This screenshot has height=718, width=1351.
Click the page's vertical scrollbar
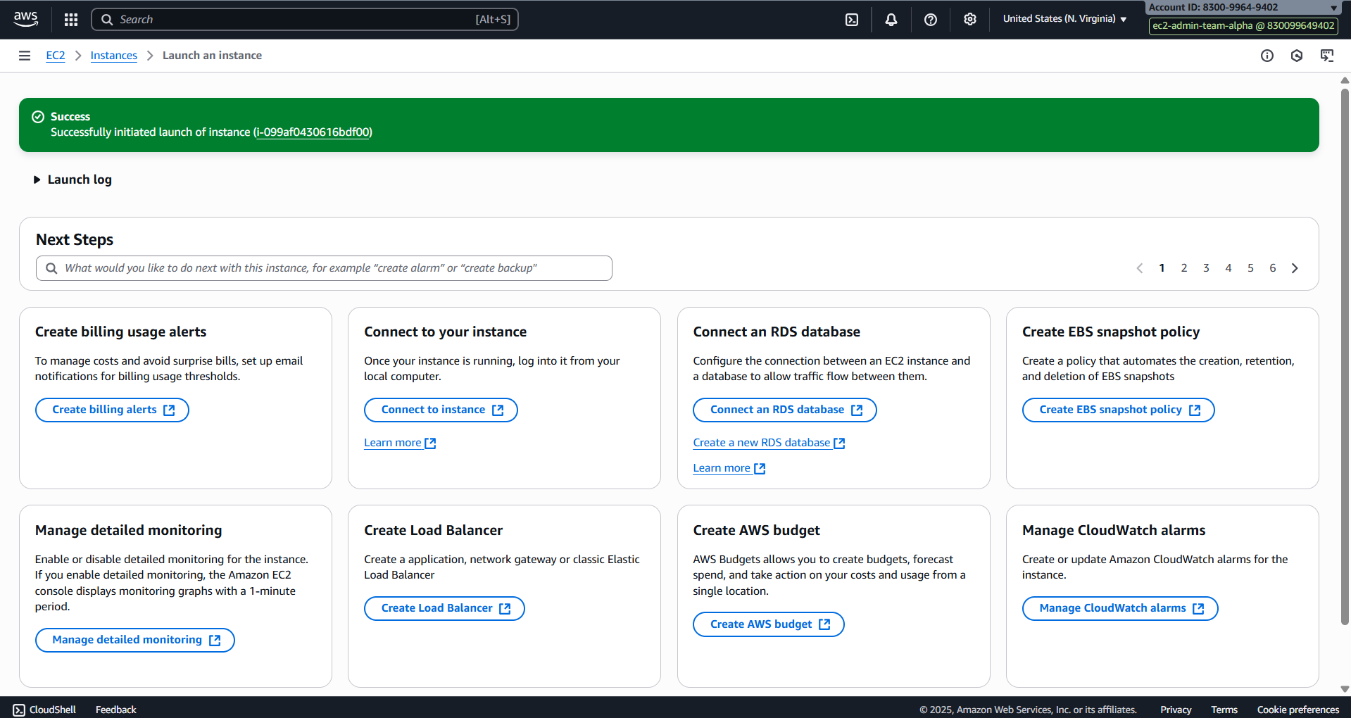[1345, 352]
